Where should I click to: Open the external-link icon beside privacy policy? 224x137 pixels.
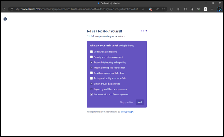point(132,112)
